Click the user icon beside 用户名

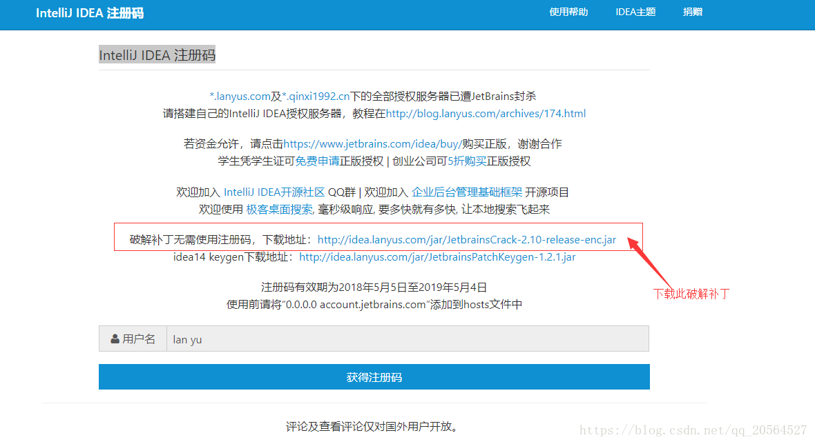click(115, 339)
